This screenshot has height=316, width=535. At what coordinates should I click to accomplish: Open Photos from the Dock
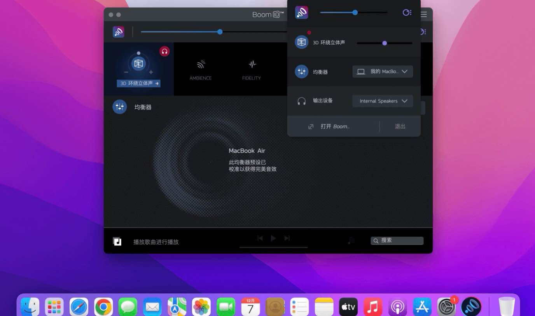click(201, 307)
